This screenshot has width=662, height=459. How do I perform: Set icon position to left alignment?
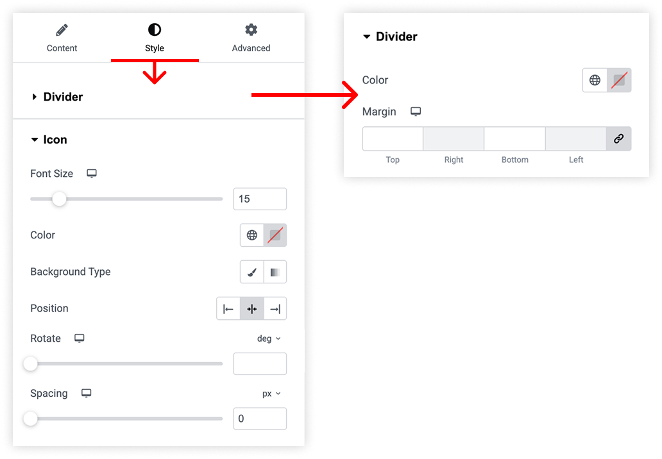click(x=228, y=309)
